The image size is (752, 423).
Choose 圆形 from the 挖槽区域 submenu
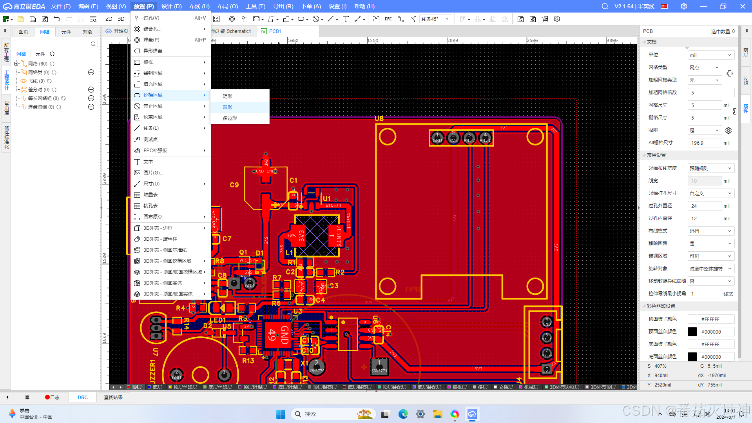coord(240,107)
